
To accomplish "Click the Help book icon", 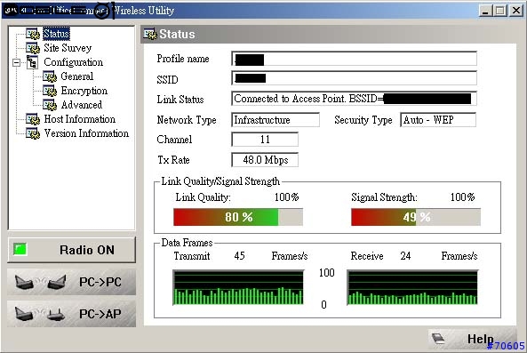I will [x=437, y=338].
